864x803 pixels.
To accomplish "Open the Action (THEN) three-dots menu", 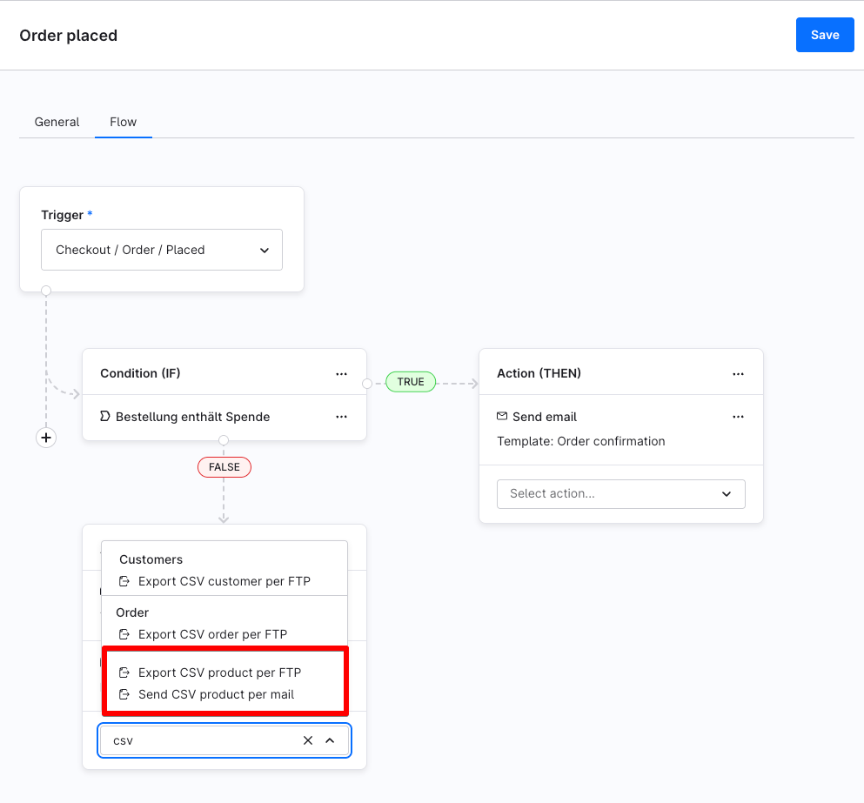I will pyautogui.click(x=739, y=374).
